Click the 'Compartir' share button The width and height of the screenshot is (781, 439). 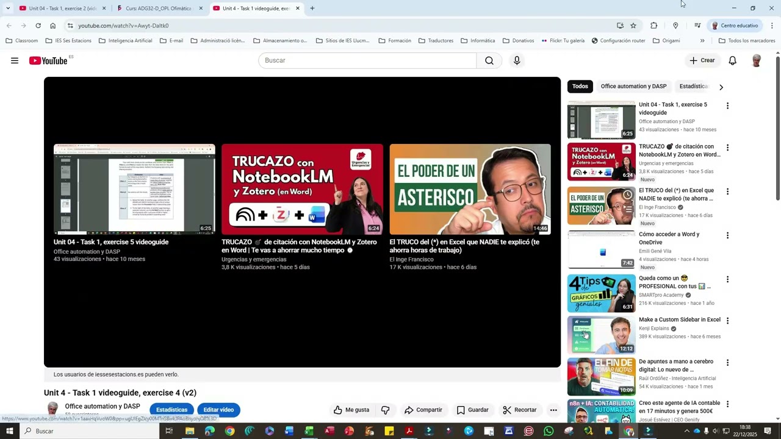click(x=423, y=410)
